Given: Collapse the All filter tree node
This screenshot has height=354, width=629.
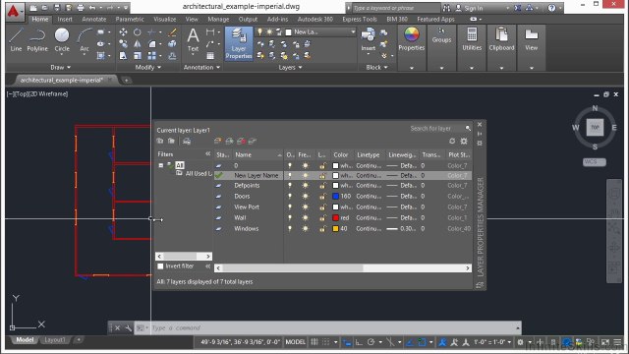Looking at the screenshot, I should (x=161, y=165).
